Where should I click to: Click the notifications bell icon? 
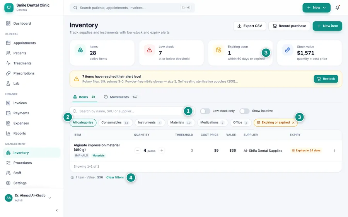coord(337,8)
